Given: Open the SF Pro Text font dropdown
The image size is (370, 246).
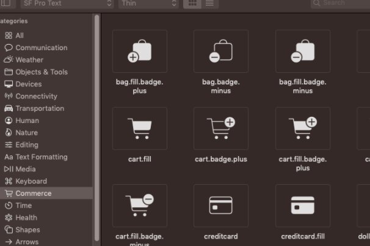Looking at the screenshot, I should pyautogui.click(x=67, y=4).
